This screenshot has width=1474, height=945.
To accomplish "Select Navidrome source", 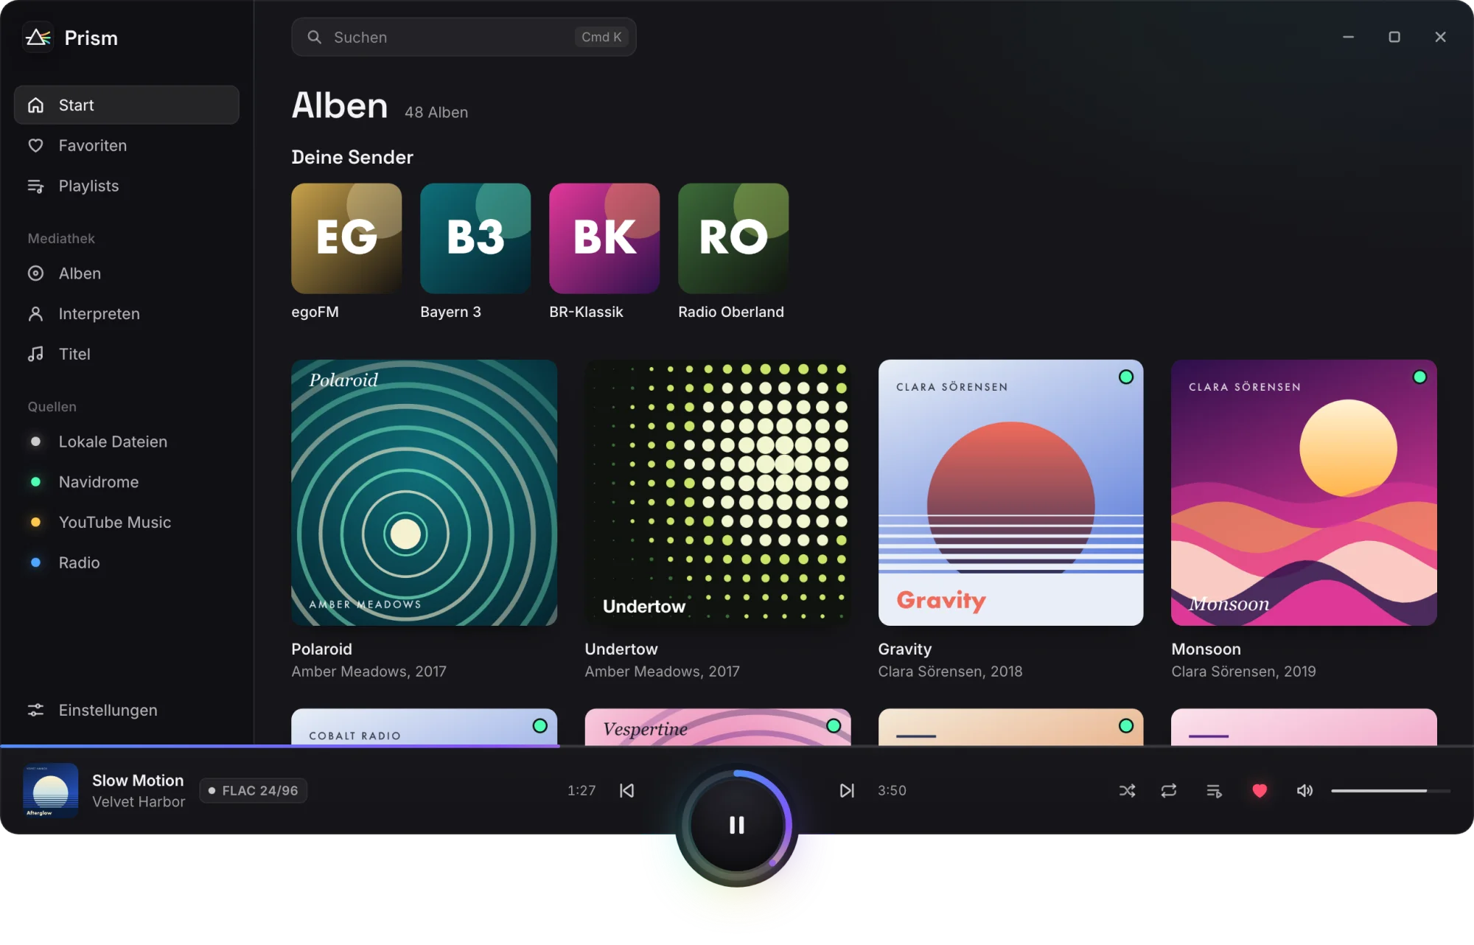I will point(126,482).
